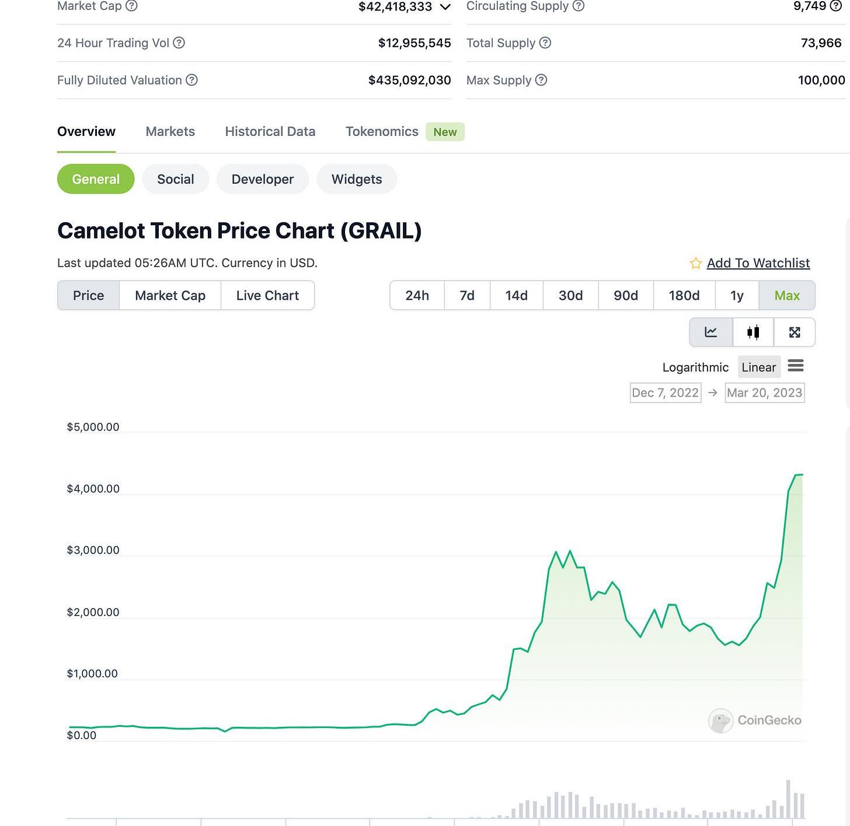This screenshot has width=850, height=826.
Task: Click the Total Supply info icon
Action: pyautogui.click(x=545, y=43)
